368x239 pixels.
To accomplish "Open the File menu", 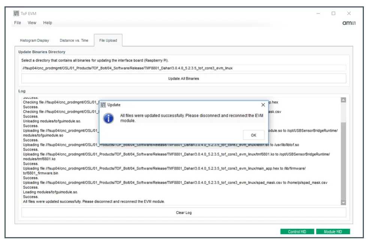I will [17, 23].
